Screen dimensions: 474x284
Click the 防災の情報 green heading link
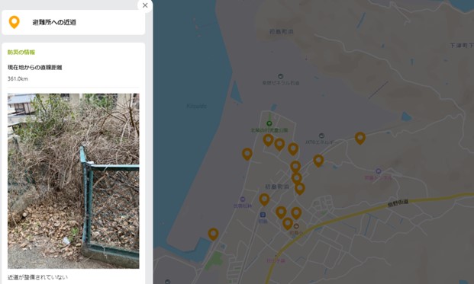(21, 53)
